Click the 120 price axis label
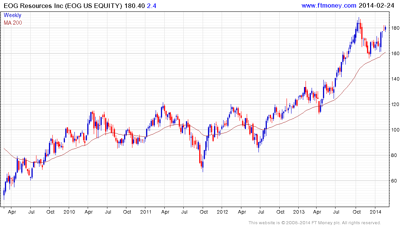The height and width of the screenshot is (228, 408). [395, 104]
